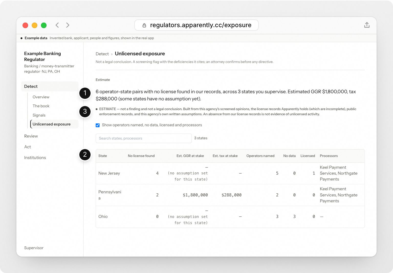Click the Example Banking Regulator heading
This screenshot has width=393, height=273.
click(x=42, y=56)
